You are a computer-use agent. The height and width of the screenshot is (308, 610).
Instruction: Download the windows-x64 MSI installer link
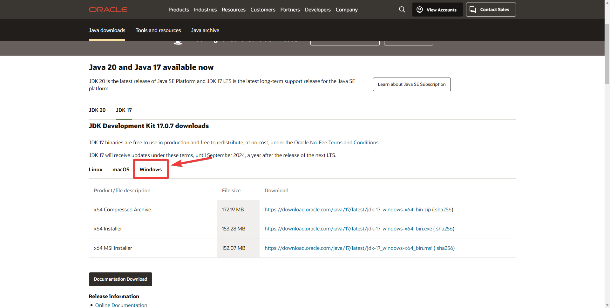click(348, 248)
